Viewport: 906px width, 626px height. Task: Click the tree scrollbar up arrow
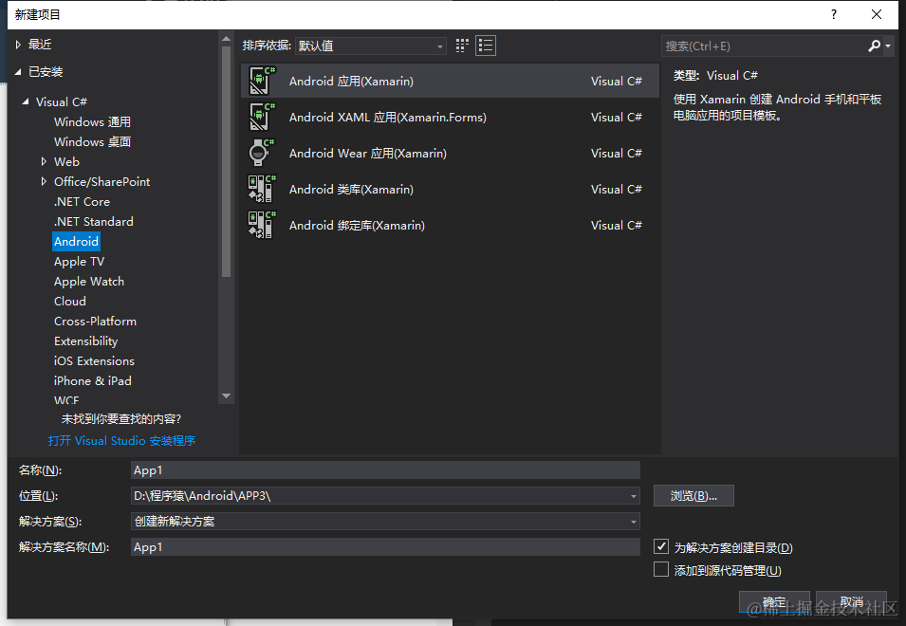(227, 39)
